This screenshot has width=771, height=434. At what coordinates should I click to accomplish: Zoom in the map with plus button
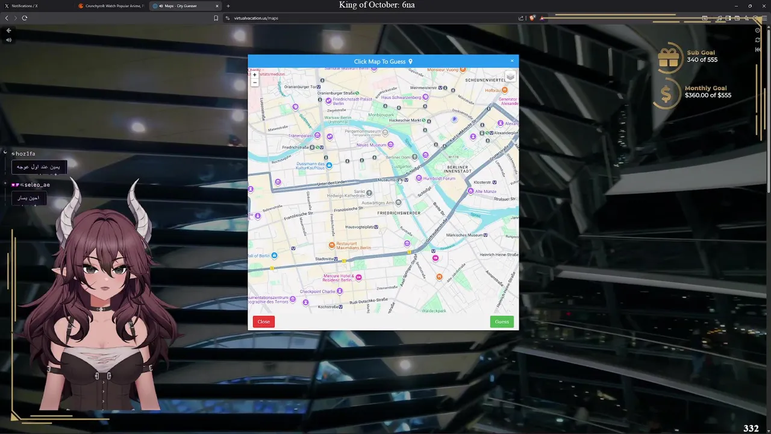click(x=254, y=75)
